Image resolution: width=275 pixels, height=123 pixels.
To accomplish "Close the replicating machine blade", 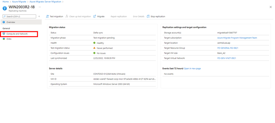I will (271, 7).
